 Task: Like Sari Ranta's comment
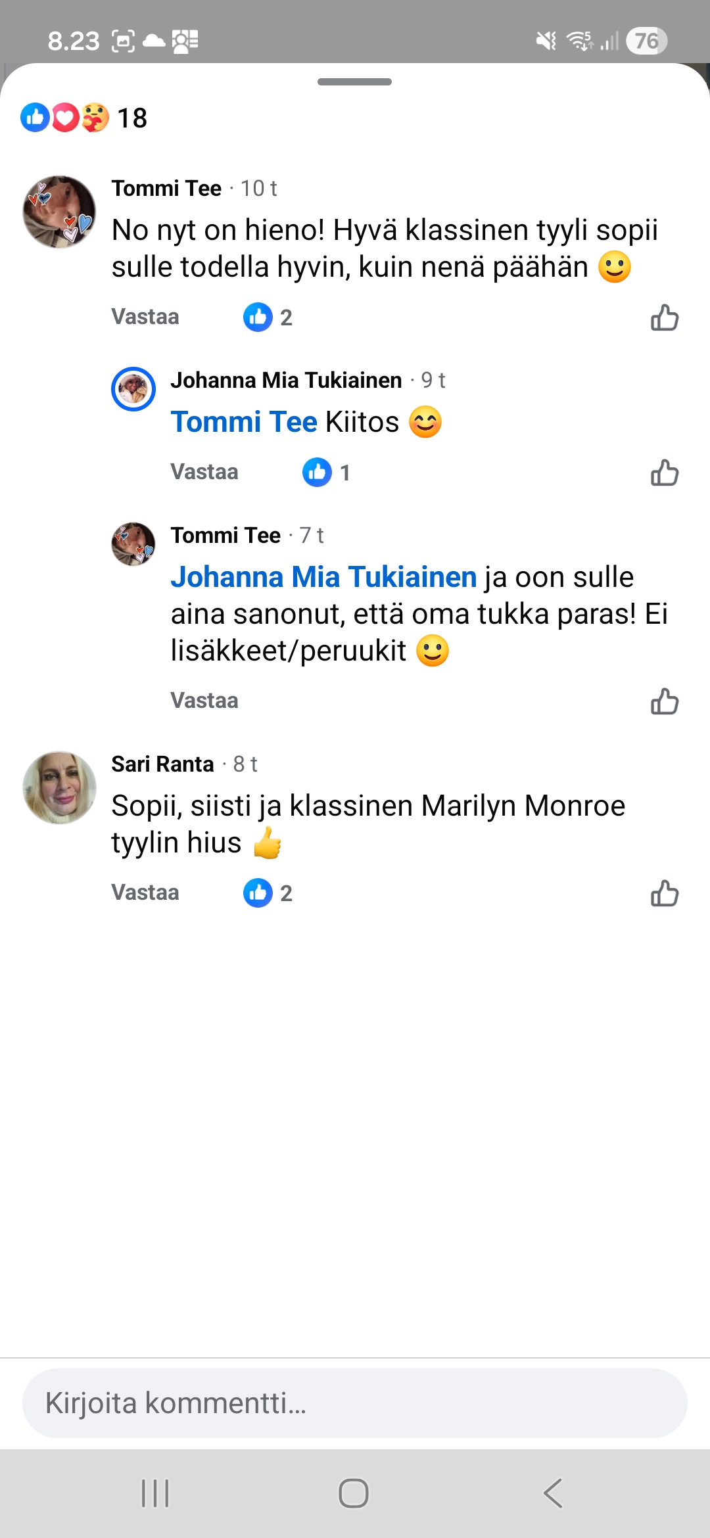click(664, 893)
